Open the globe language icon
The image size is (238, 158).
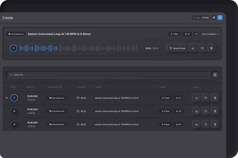click(x=214, y=17)
